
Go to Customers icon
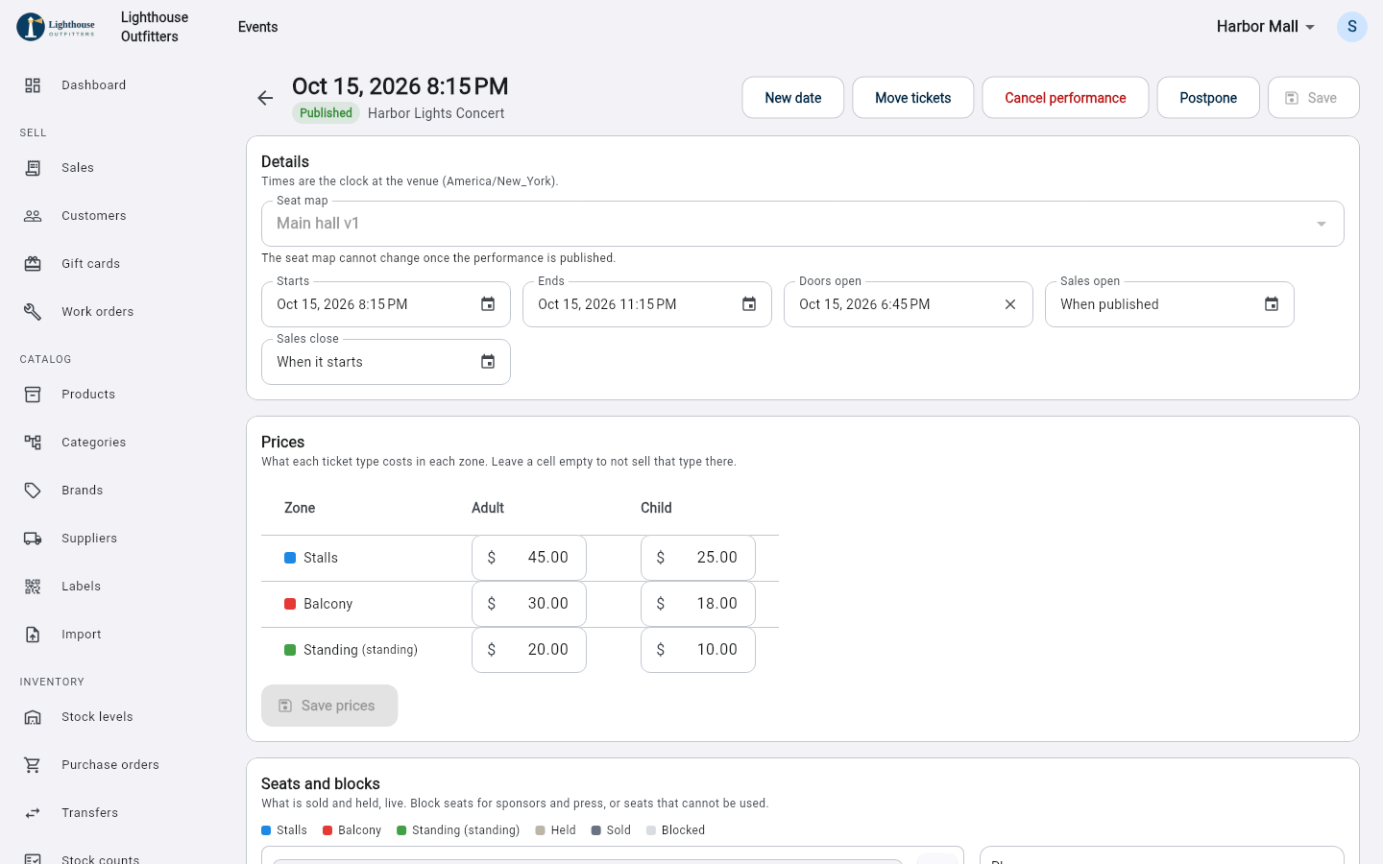click(x=33, y=216)
